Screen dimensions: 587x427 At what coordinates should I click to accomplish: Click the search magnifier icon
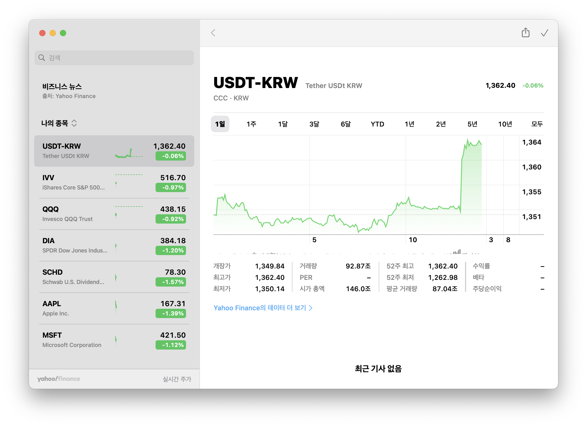[x=42, y=58]
